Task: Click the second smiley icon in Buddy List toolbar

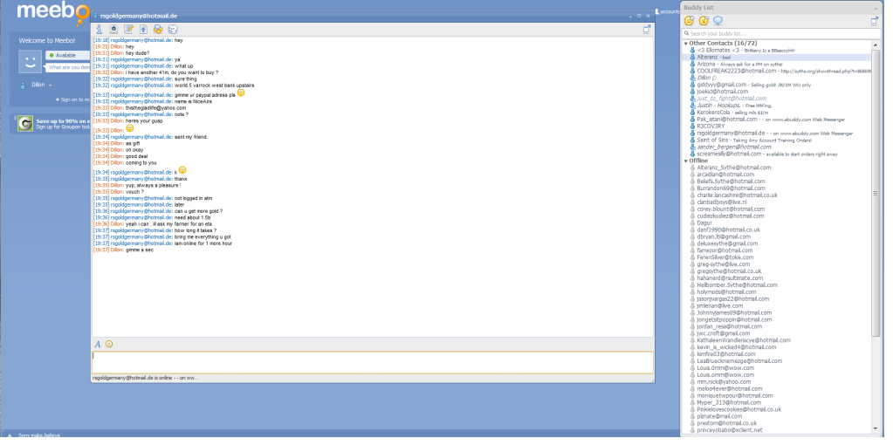Action: pyautogui.click(x=704, y=21)
